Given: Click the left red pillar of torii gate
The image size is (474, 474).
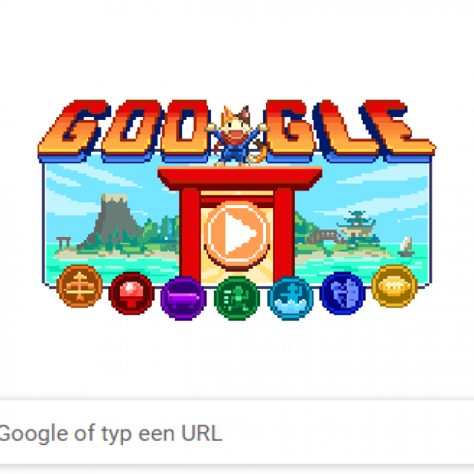Looking at the screenshot, I should tap(190, 235).
